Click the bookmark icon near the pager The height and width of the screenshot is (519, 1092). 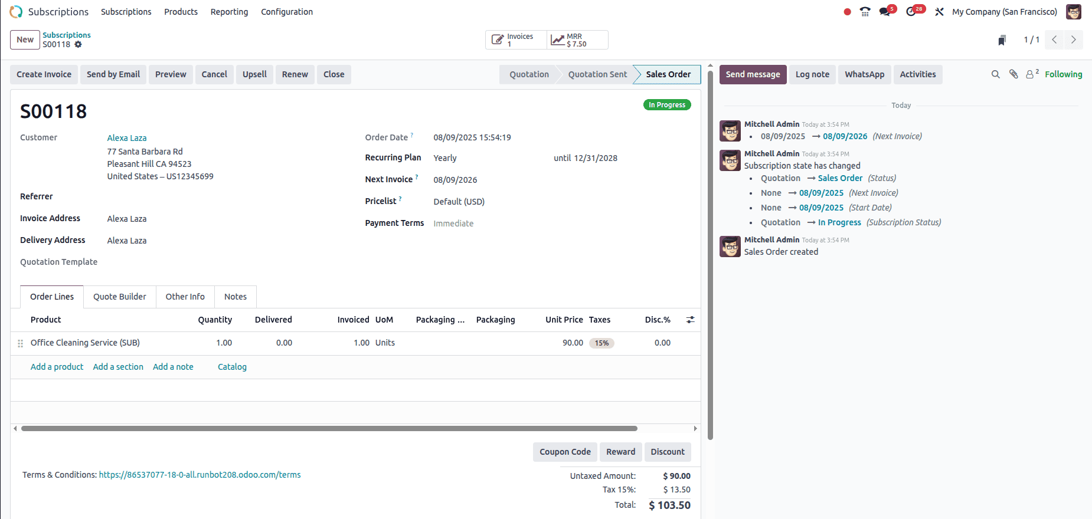[x=1002, y=40]
